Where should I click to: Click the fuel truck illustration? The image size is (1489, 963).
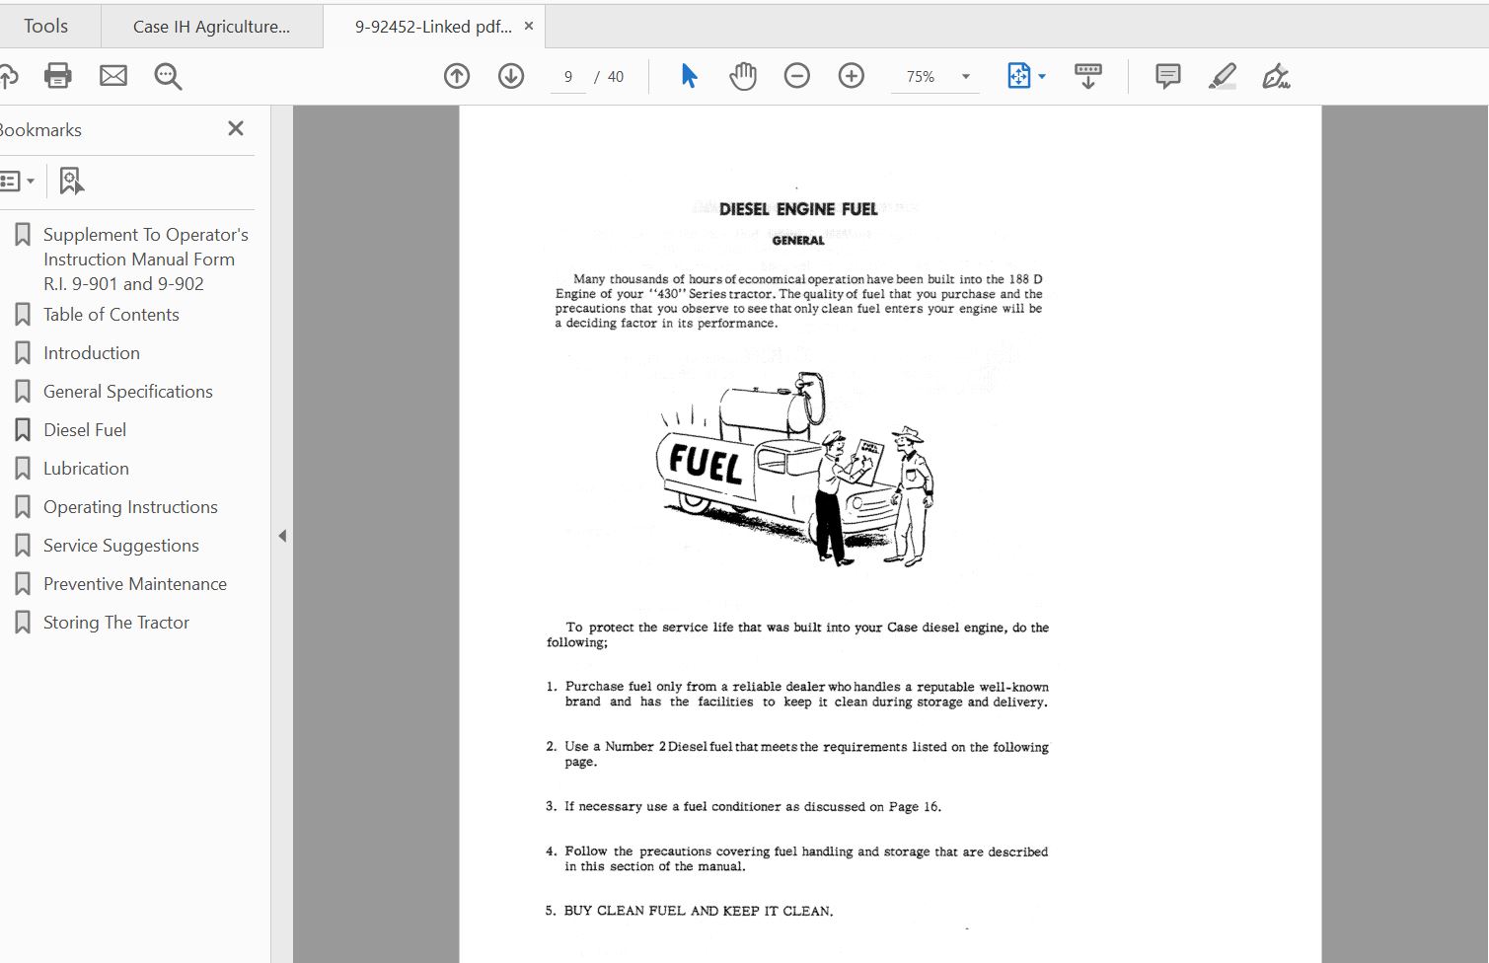794,470
